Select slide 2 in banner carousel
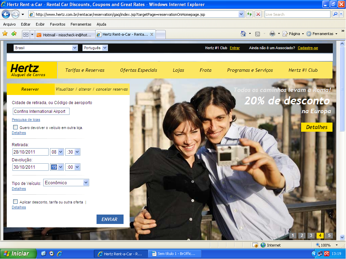The width and height of the screenshot is (346, 259). (302, 235)
